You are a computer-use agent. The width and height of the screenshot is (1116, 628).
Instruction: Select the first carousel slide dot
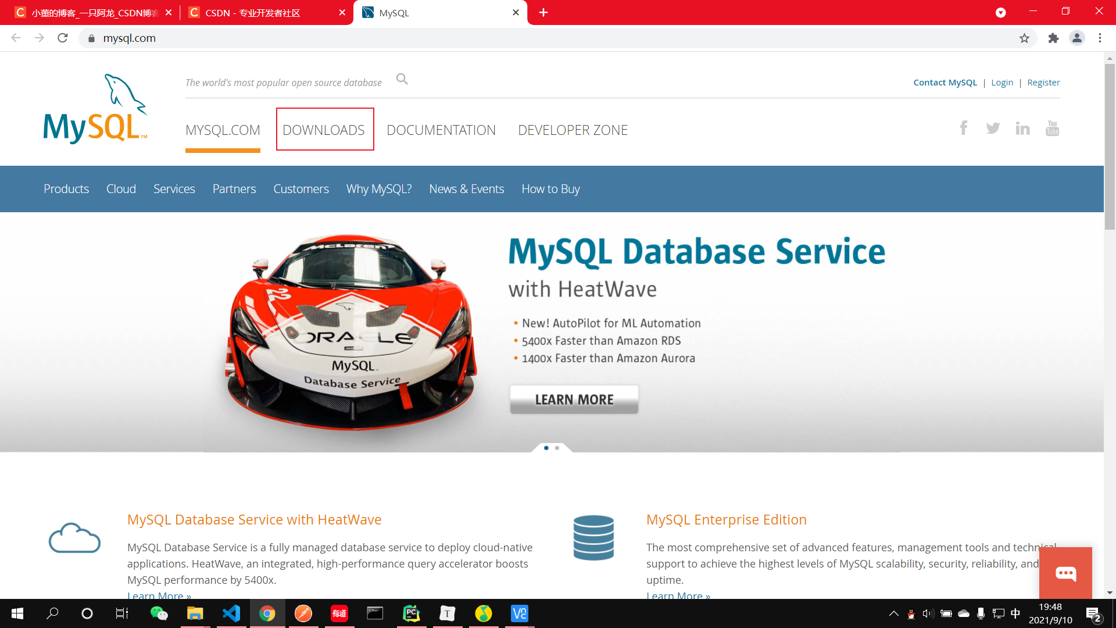coord(546,448)
